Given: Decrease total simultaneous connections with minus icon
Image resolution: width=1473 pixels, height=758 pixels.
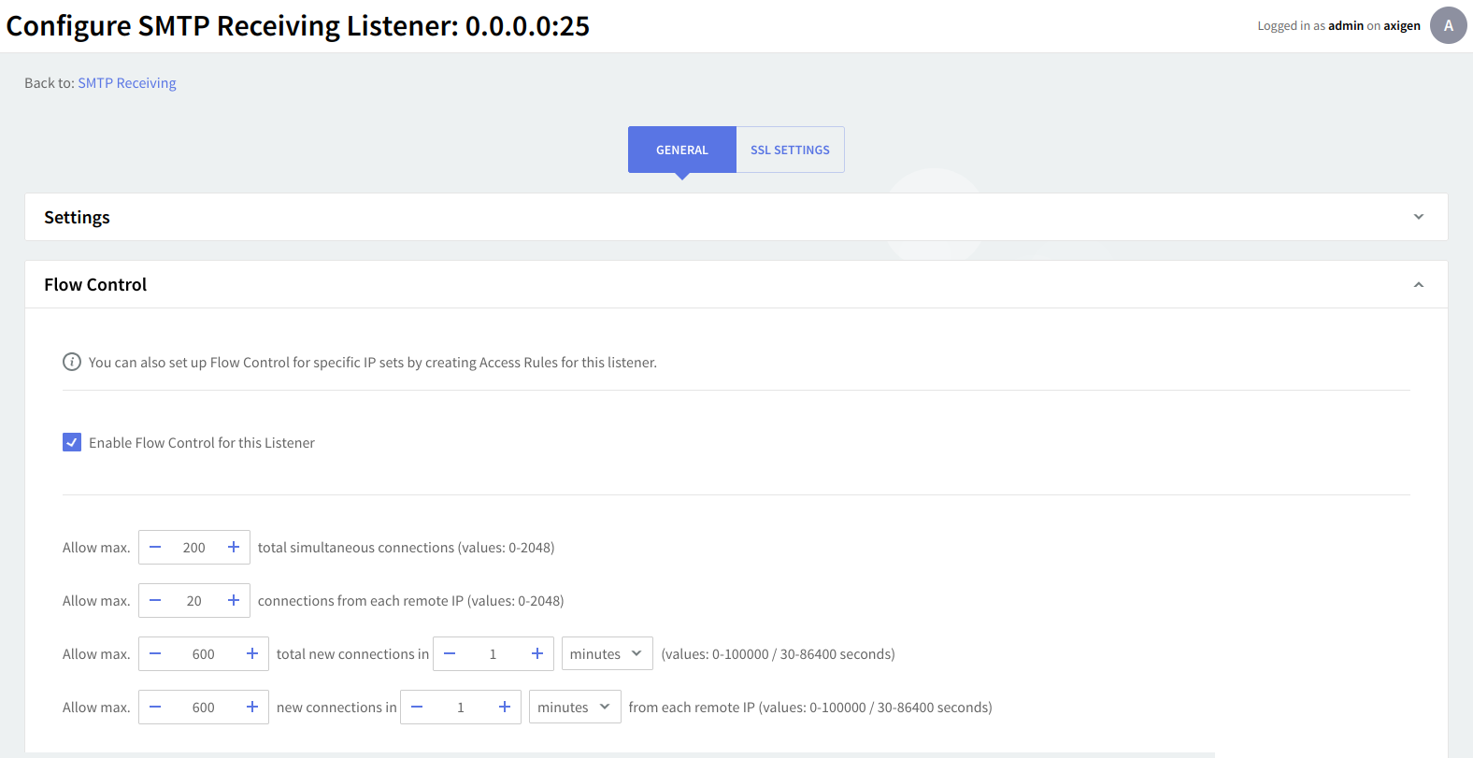Looking at the screenshot, I should click(155, 548).
